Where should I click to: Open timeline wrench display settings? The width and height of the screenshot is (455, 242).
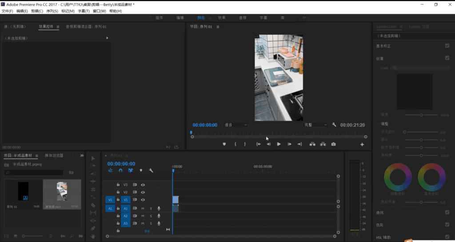[151, 171]
